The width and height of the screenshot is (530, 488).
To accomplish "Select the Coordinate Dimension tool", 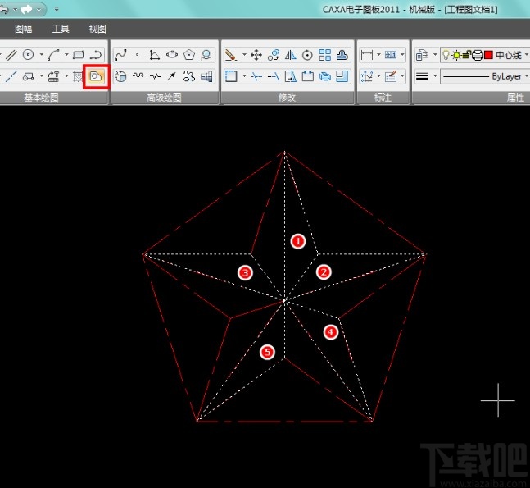I will coord(367,76).
